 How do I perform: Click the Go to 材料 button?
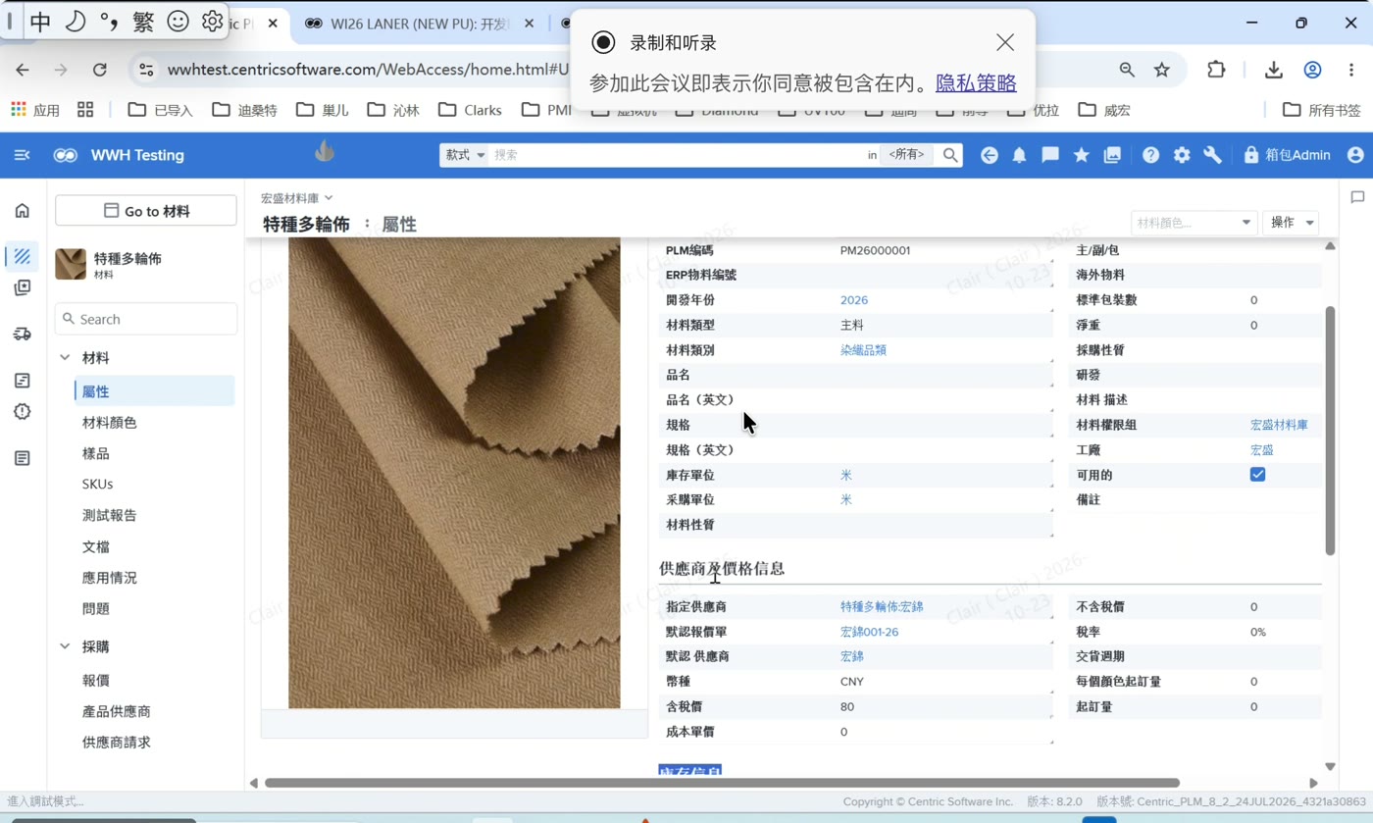(146, 211)
